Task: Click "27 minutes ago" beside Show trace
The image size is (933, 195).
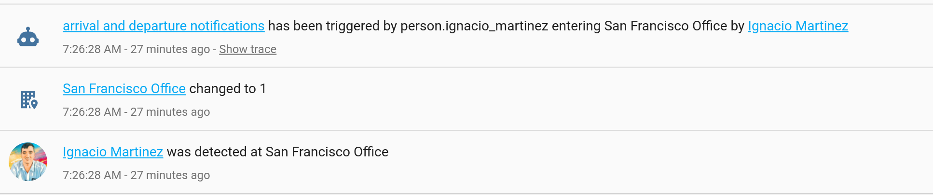Action: point(170,49)
